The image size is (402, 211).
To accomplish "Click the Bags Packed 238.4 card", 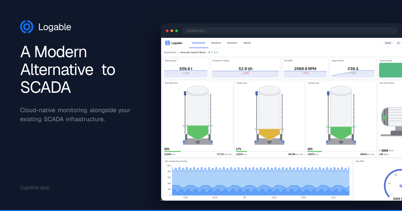I will click(x=353, y=69).
